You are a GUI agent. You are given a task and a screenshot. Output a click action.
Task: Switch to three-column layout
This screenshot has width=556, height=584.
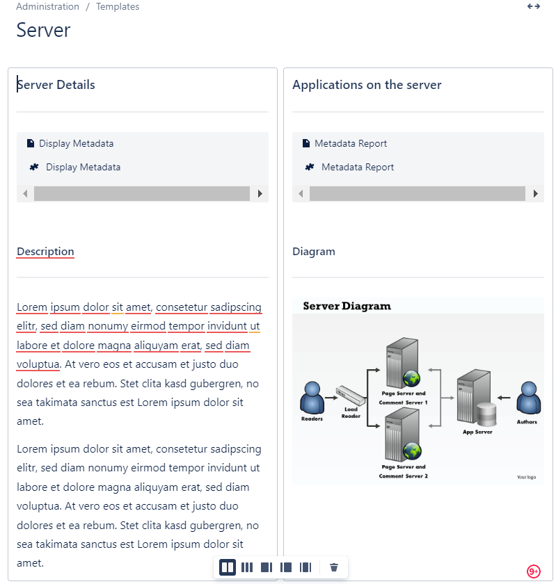[247, 567]
